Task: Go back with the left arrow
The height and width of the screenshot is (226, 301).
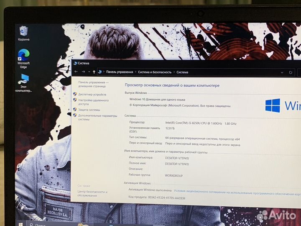Action: point(76,72)
